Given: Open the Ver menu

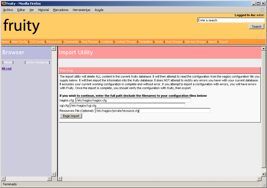Looking at the screenshot, I should coord(32,10).
